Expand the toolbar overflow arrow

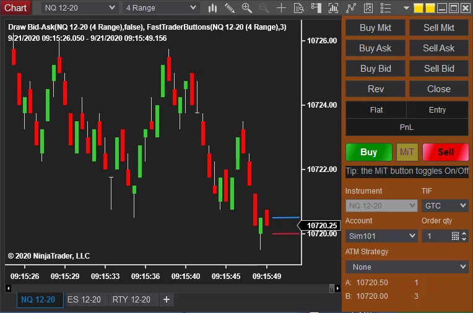(x=406, y=8)
